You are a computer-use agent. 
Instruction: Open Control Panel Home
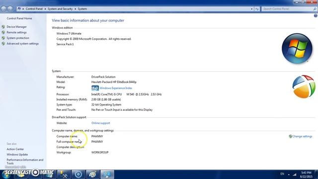click(19, 18)
